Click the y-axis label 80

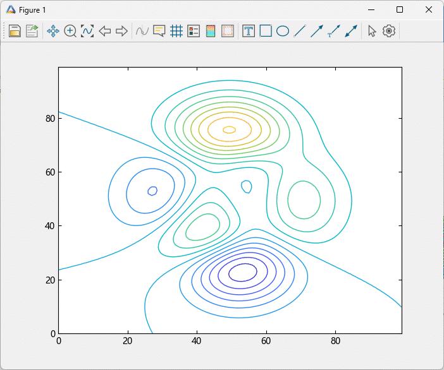click(x=50, y=119)
